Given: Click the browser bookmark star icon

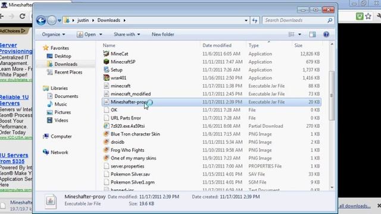Looking at the screenshot, I should pyautogui.click(x=368, y=16).
